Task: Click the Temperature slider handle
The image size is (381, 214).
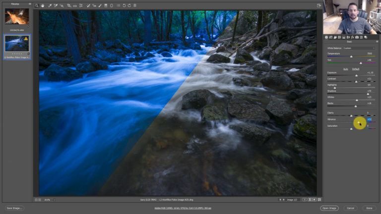Action: tap(351, 56)
